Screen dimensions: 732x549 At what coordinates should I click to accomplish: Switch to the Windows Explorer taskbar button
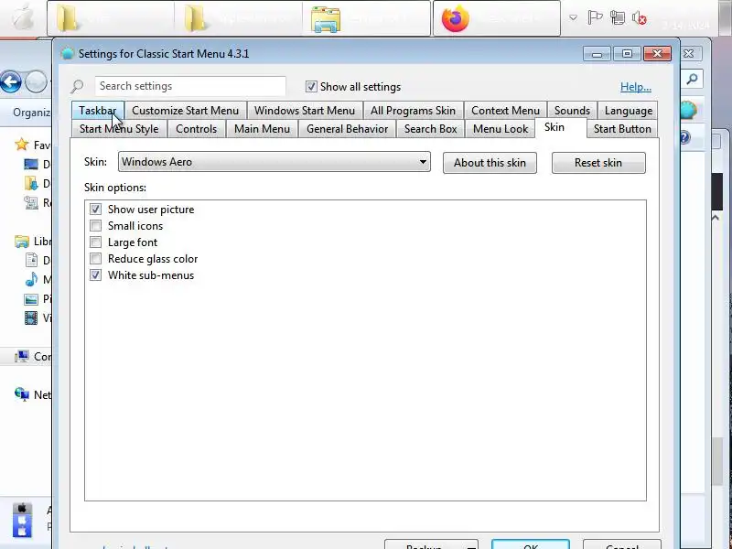click(366, 18)
